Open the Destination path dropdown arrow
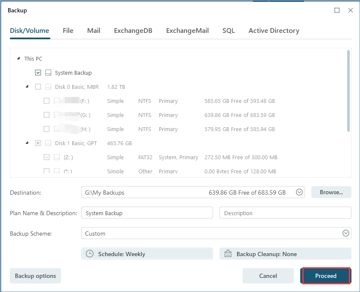Viewport: 360px width, 292px height. click(x=300, y=193)
